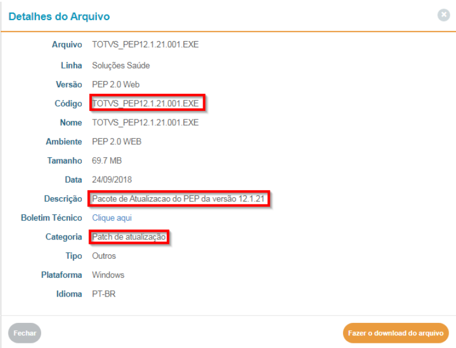Click the Código label

(x=68, y=103)
